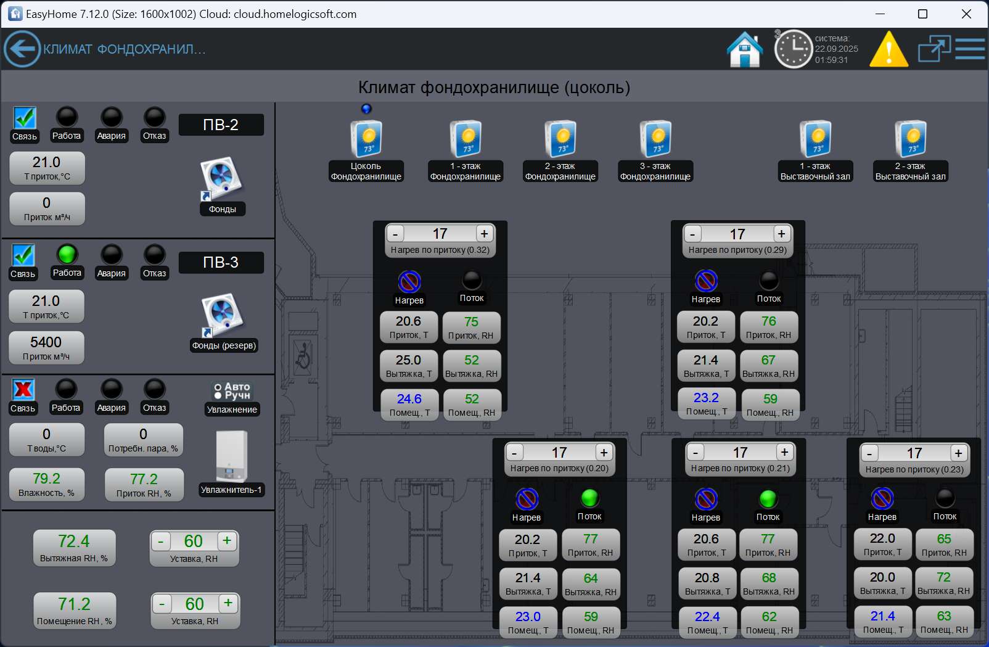
Task: Decrease setpoint in Нагрев по притоку (0.23)
Action: (869, 453)
